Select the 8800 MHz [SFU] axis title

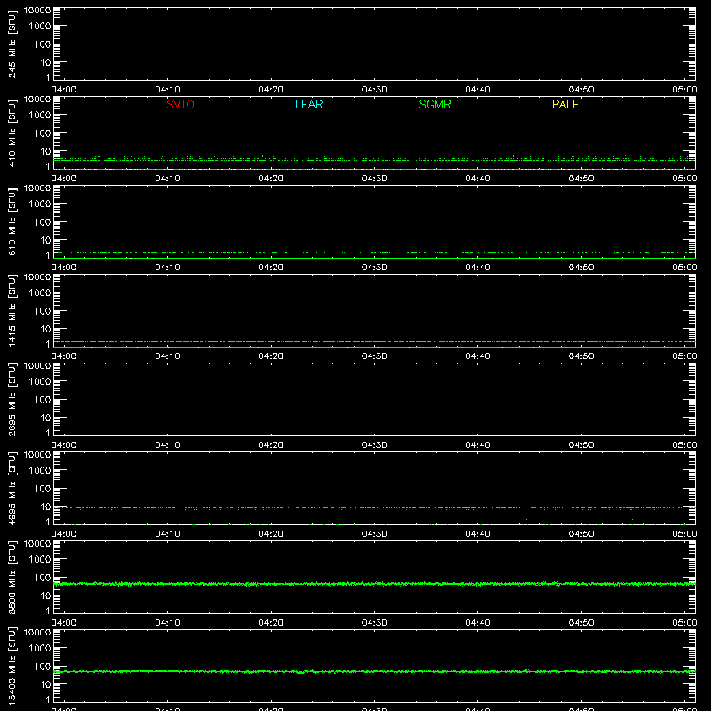12,577
